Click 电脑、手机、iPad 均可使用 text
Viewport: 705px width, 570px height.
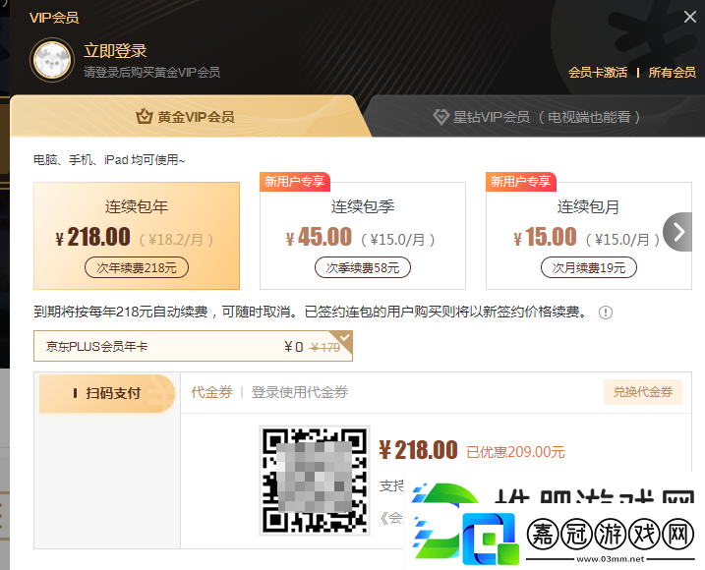pos(109,159)
